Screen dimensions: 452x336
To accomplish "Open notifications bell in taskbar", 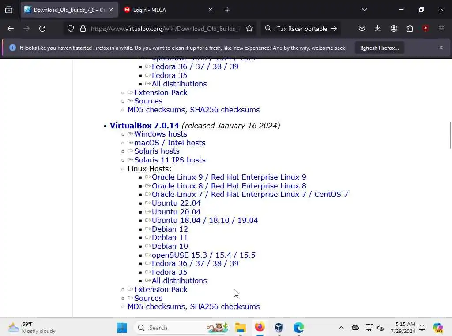I will (x=422, y=328).
